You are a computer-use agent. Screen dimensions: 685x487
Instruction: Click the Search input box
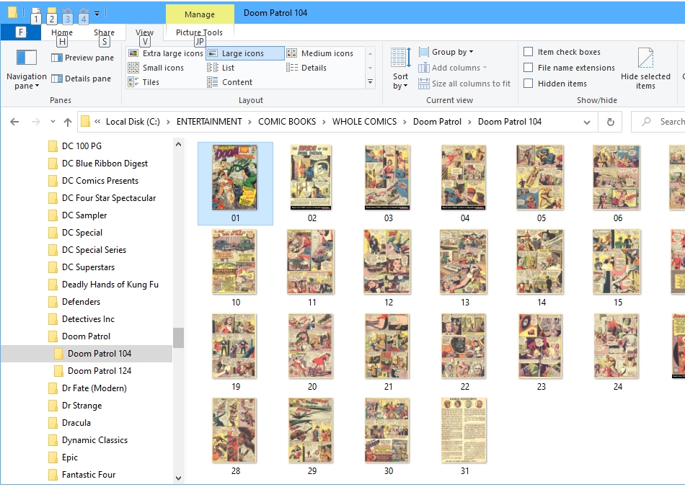tap(660, 122)
